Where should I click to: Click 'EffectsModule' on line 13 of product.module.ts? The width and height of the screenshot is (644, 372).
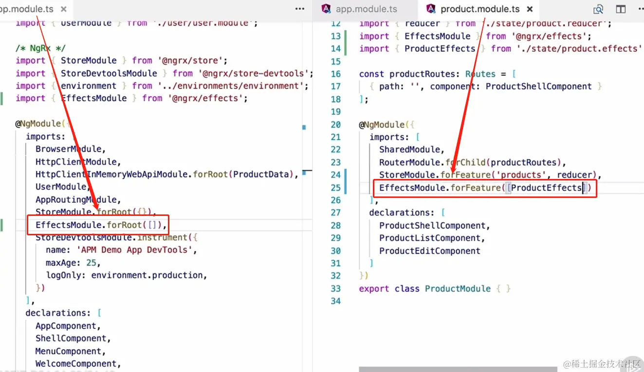pos(438,36)
